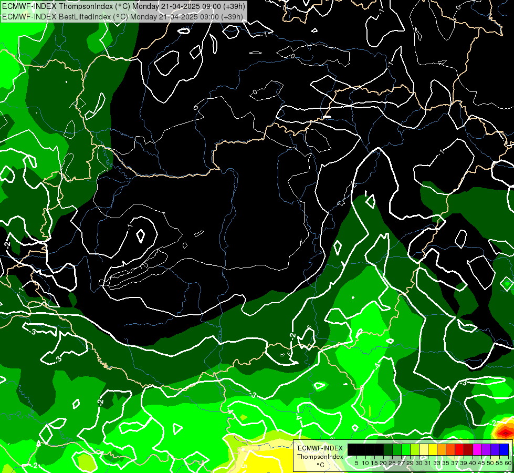Select the dark red 39-40 legend swatch
This screenshot has height=473, width=514.
468,450
